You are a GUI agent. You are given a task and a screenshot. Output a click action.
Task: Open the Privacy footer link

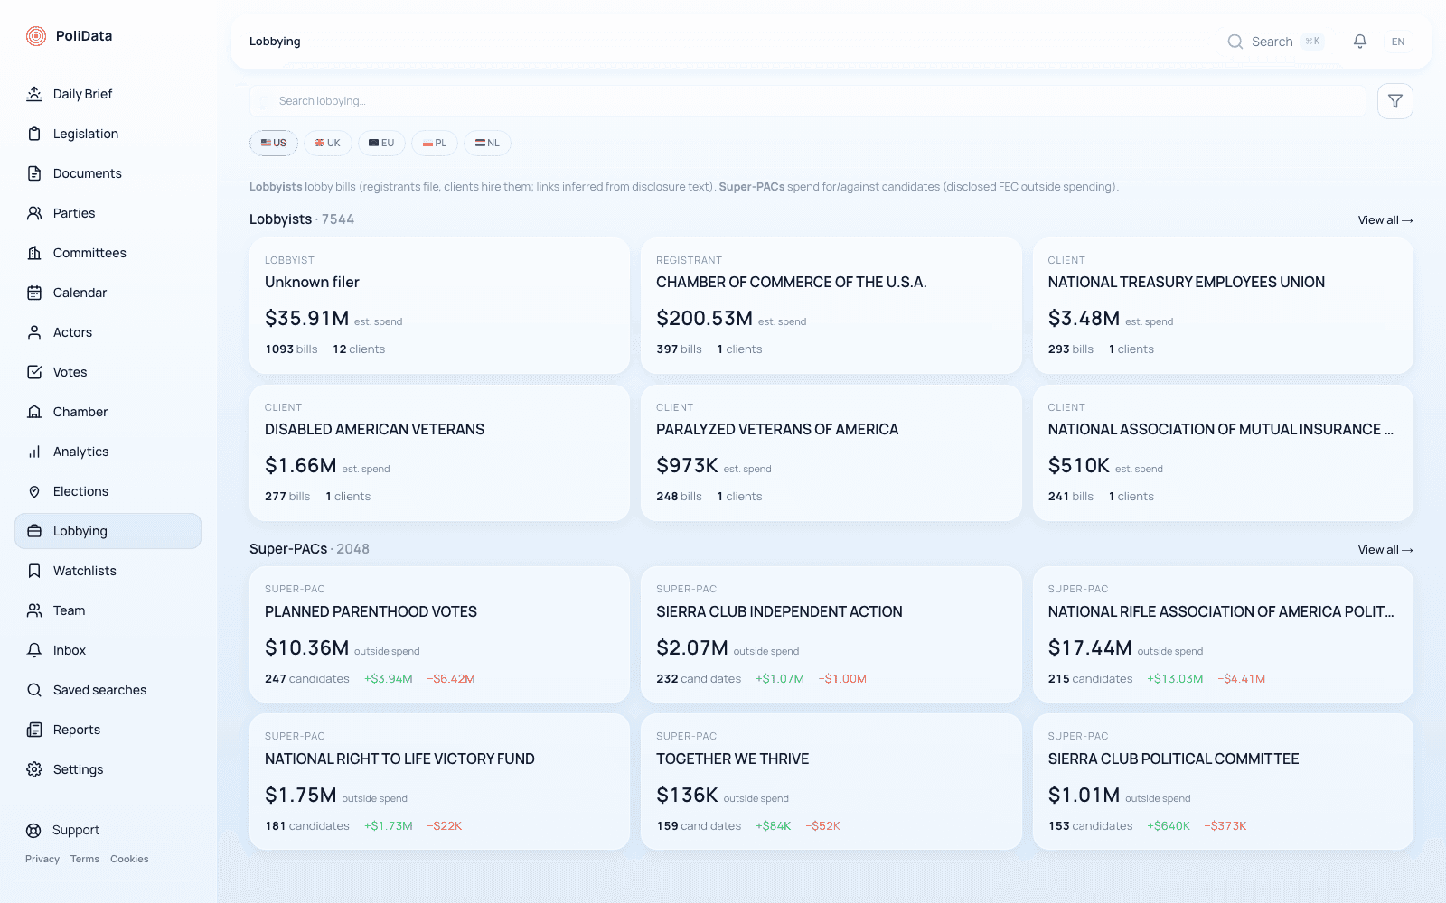click(x=42, y=859)
